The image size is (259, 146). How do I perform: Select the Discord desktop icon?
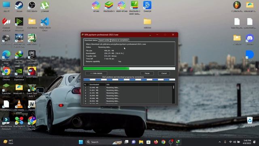250,40
